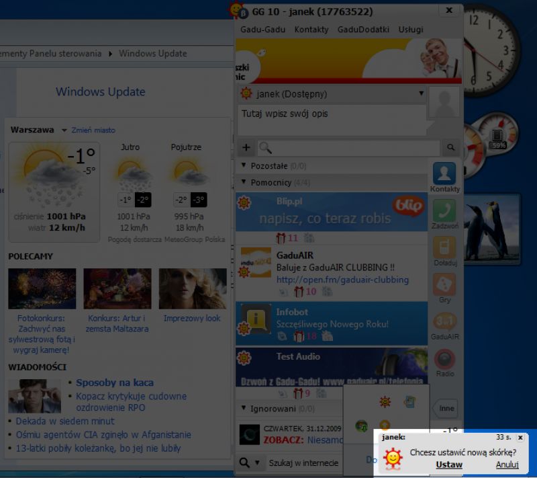Open the Kontakty menu in the menu bar
The height and width of the screenshot is (478, 537).
click(311, 30)
